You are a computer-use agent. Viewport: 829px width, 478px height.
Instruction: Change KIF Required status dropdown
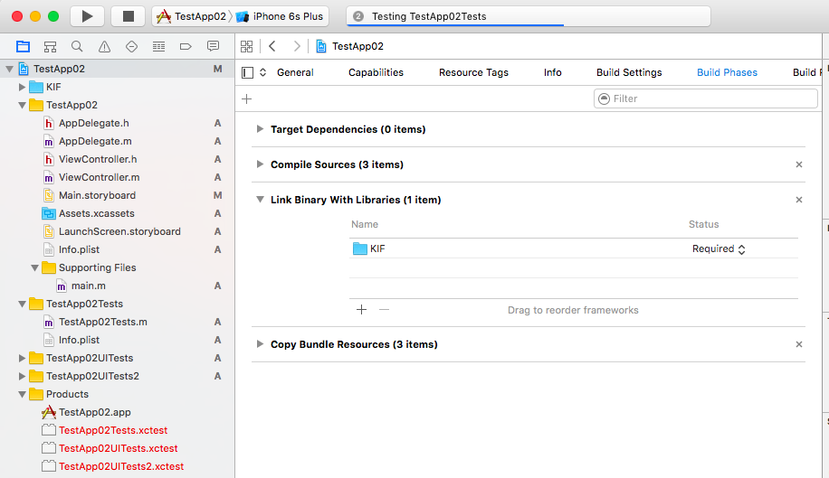click(x=719, y=249)
